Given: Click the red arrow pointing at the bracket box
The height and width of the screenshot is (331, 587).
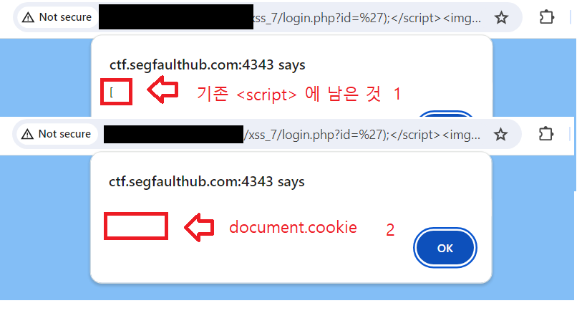Looking at the screenshot, I should (162, 90).
